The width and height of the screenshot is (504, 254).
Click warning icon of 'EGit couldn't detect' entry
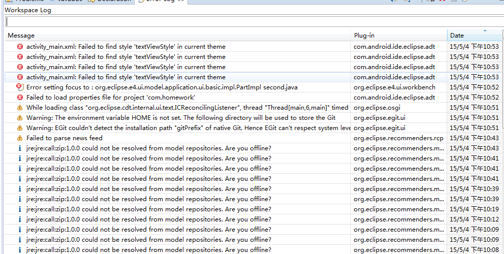tap(20, 128)
